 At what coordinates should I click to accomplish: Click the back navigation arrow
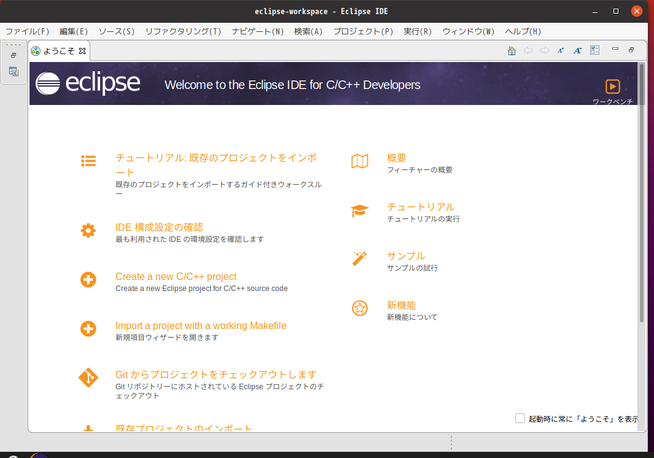528,50
